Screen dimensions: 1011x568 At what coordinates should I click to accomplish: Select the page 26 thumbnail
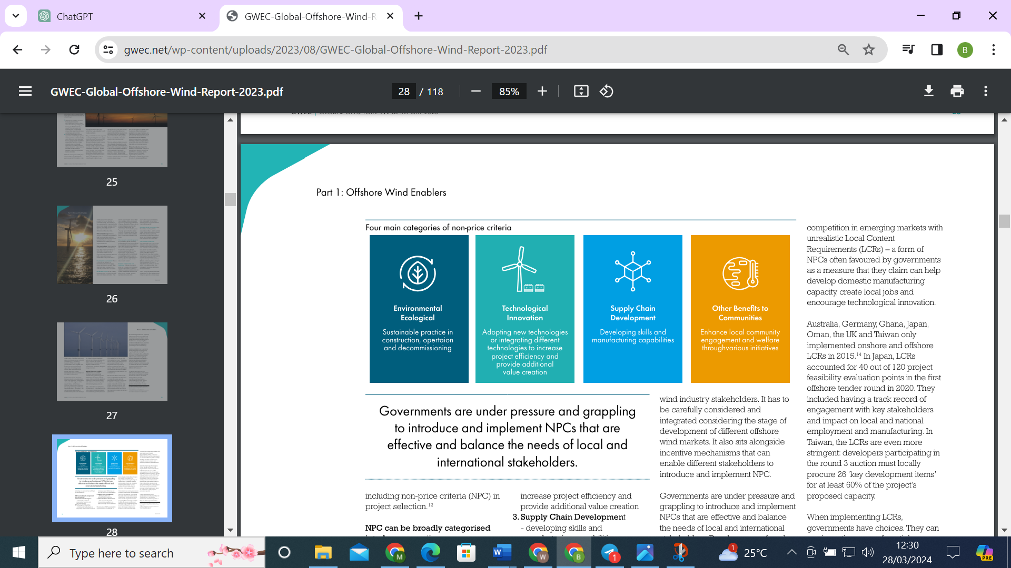click(x=112, y=245)
